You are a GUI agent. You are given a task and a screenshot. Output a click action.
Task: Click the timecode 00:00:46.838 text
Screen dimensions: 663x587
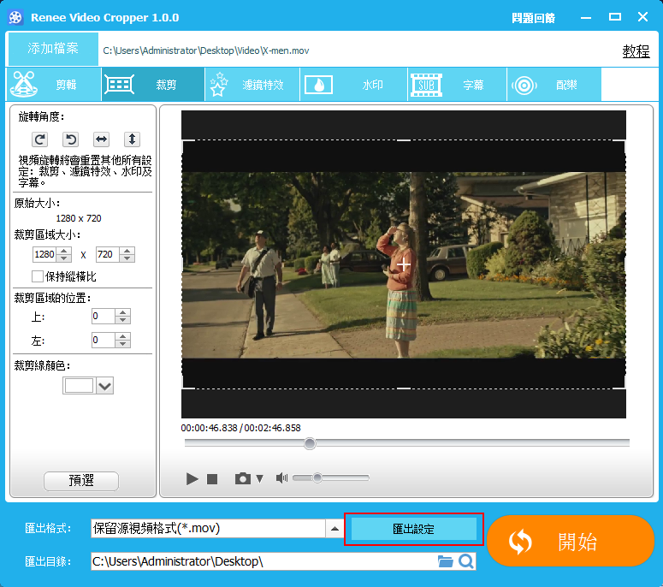pyautogui.click(x=210, y=428)
